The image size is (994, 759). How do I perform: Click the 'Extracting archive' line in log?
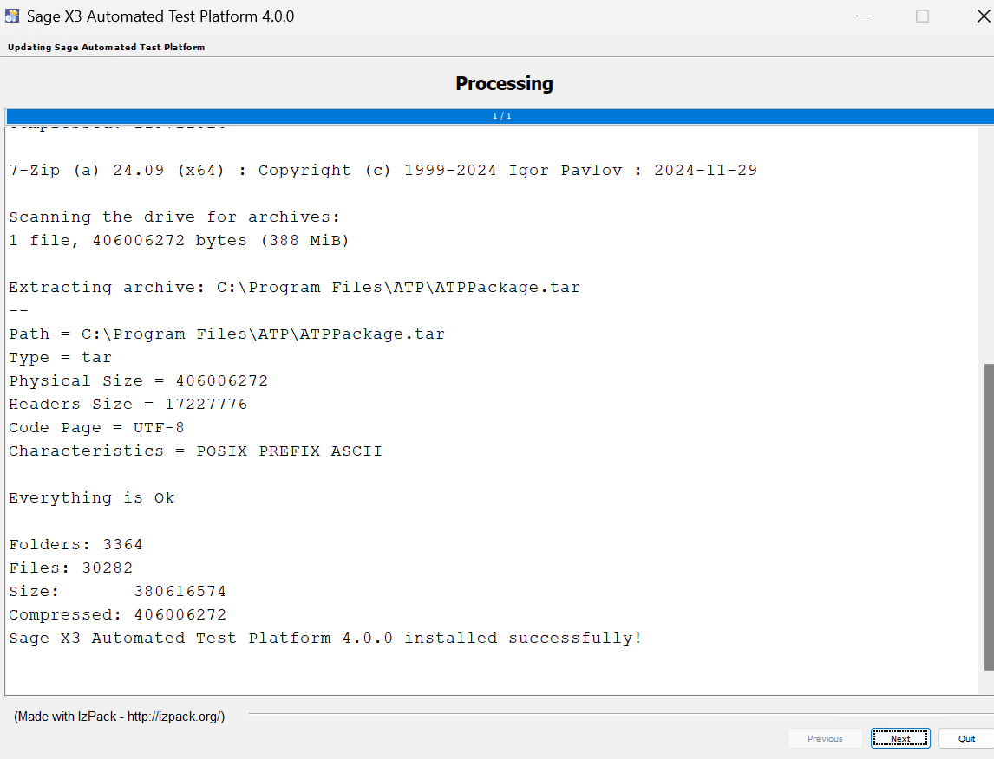click(x=295, y=288)
